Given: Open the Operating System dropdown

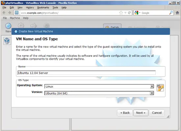Looking at the screenshot, I should [x=99, y=86].
